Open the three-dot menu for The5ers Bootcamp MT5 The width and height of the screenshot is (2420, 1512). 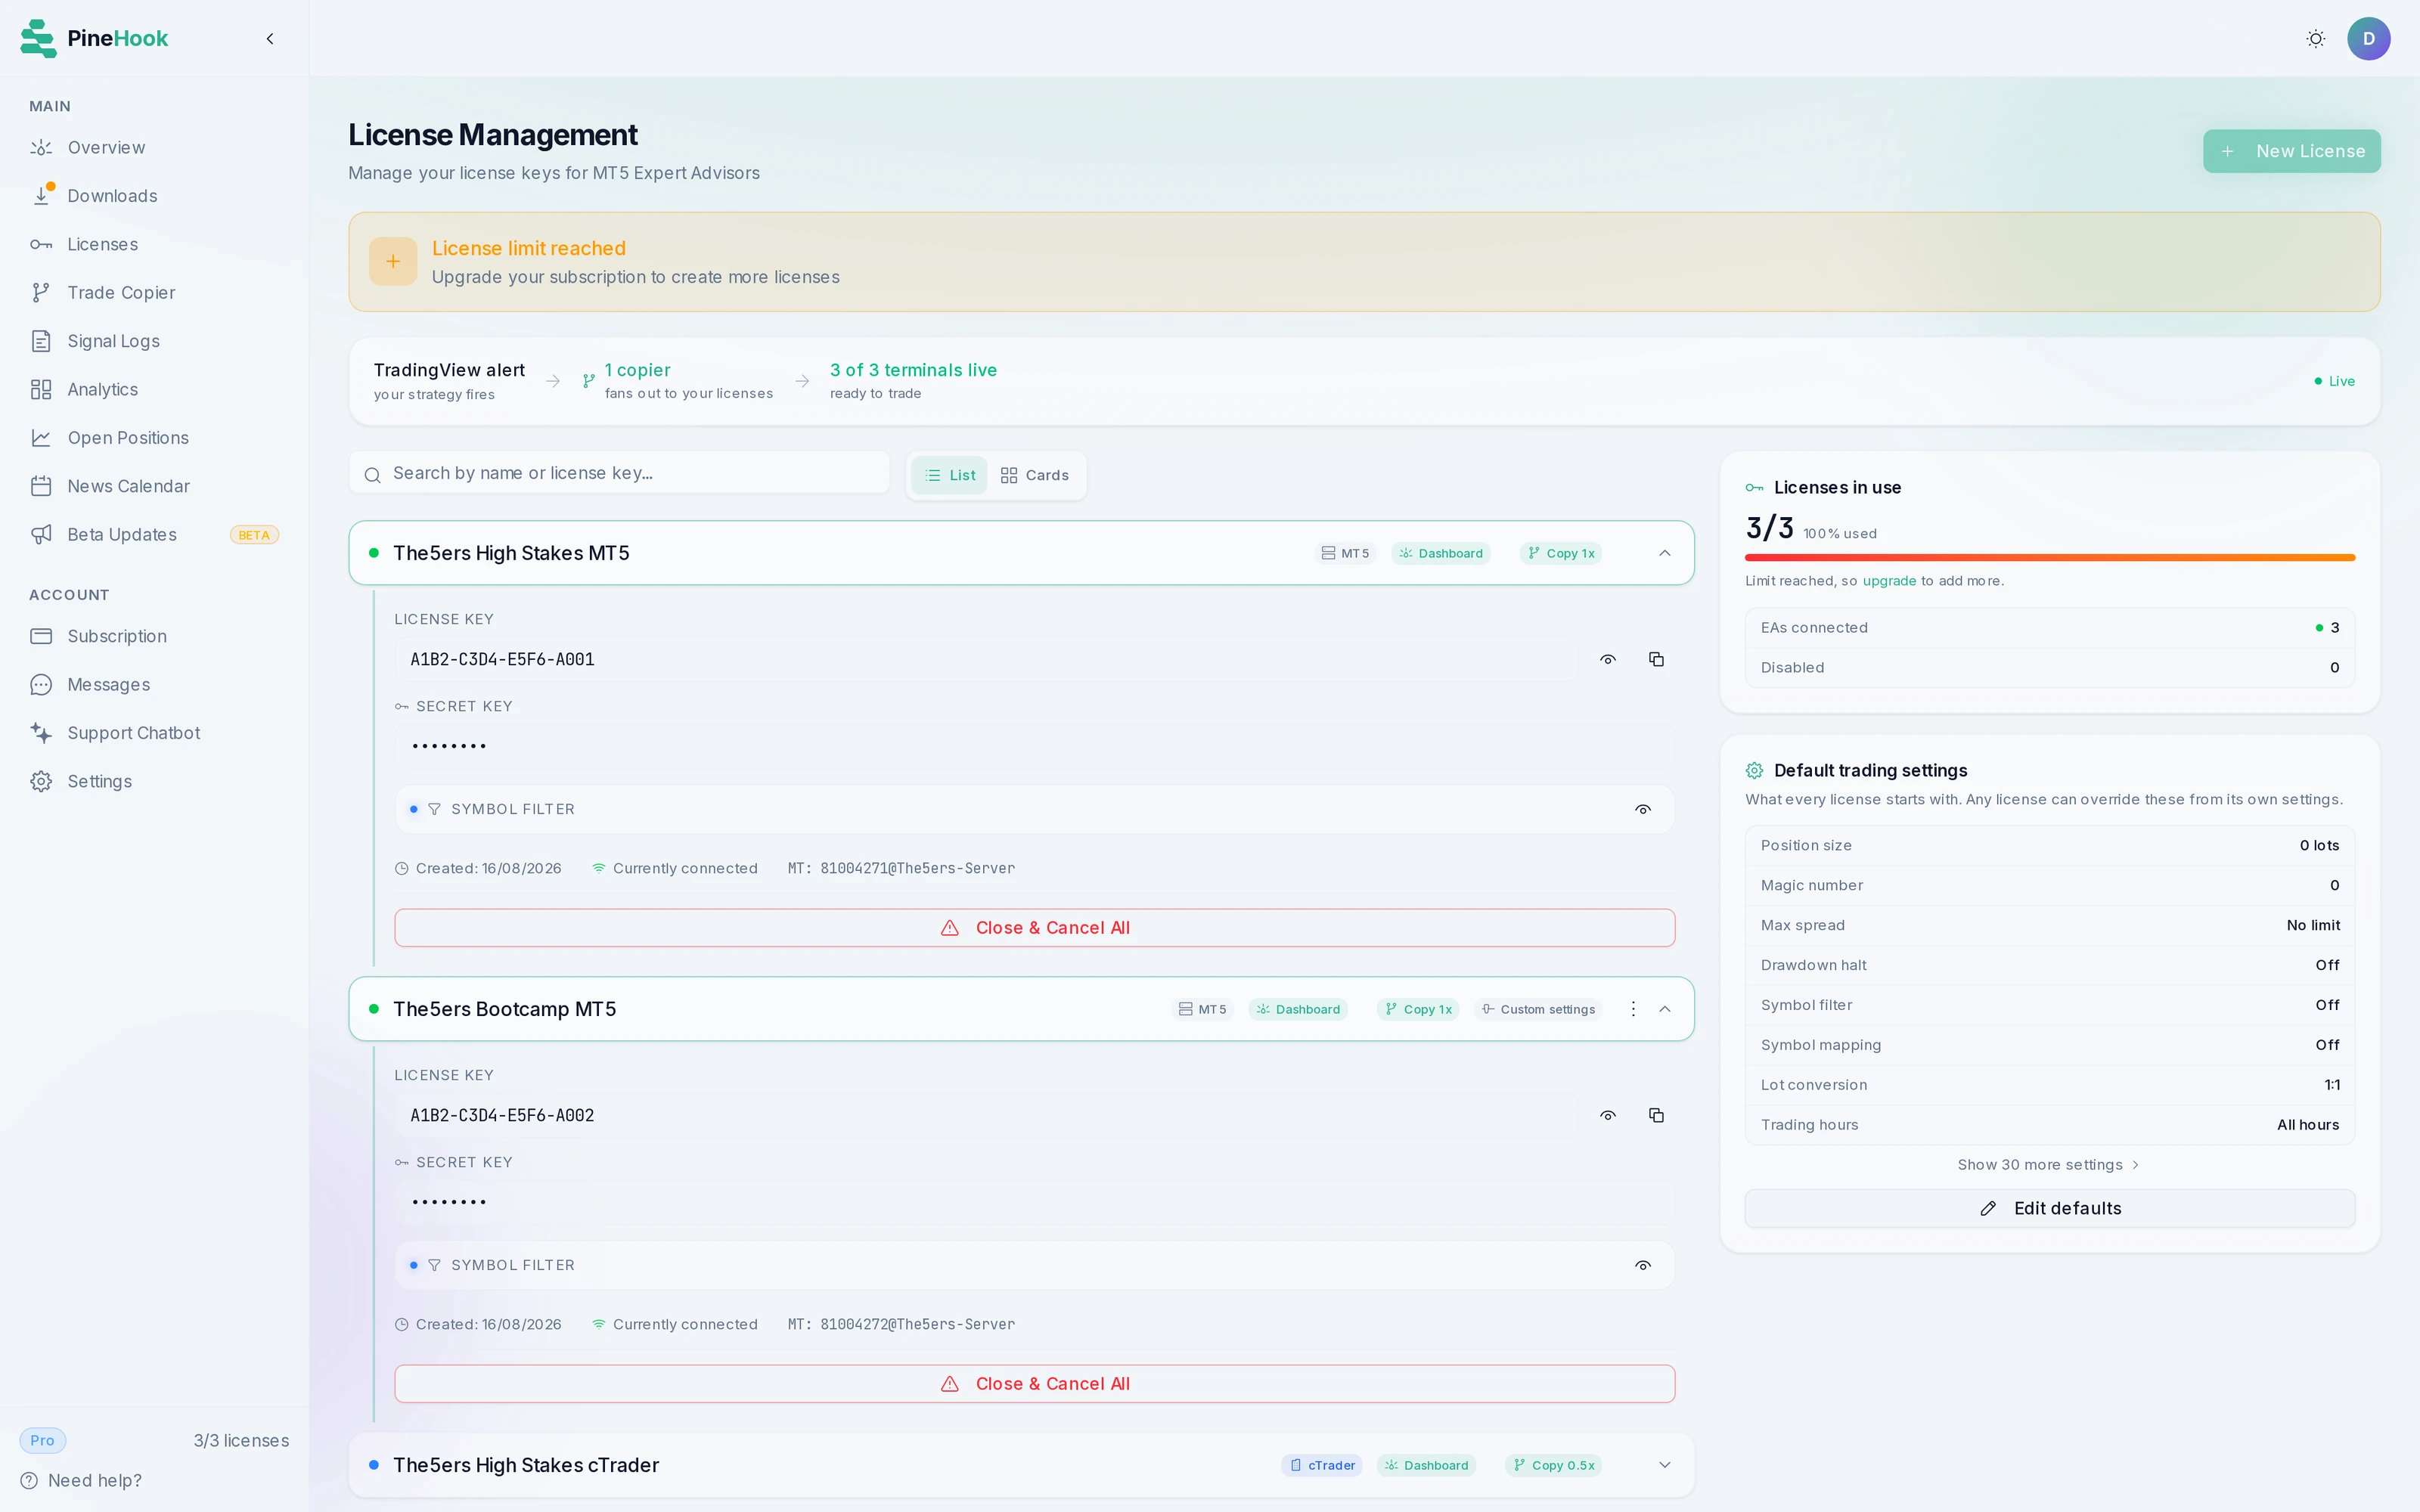coord(1633,1009)
